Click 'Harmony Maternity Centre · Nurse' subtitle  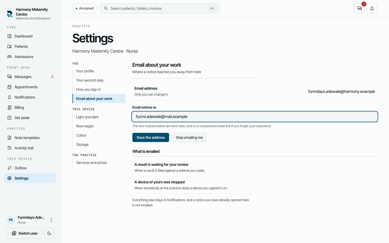[105, 51]
